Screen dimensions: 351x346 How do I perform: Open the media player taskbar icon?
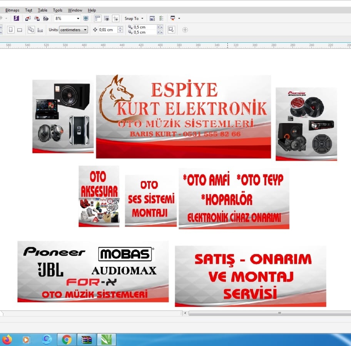pyautogui.click(x=26, y=340)
